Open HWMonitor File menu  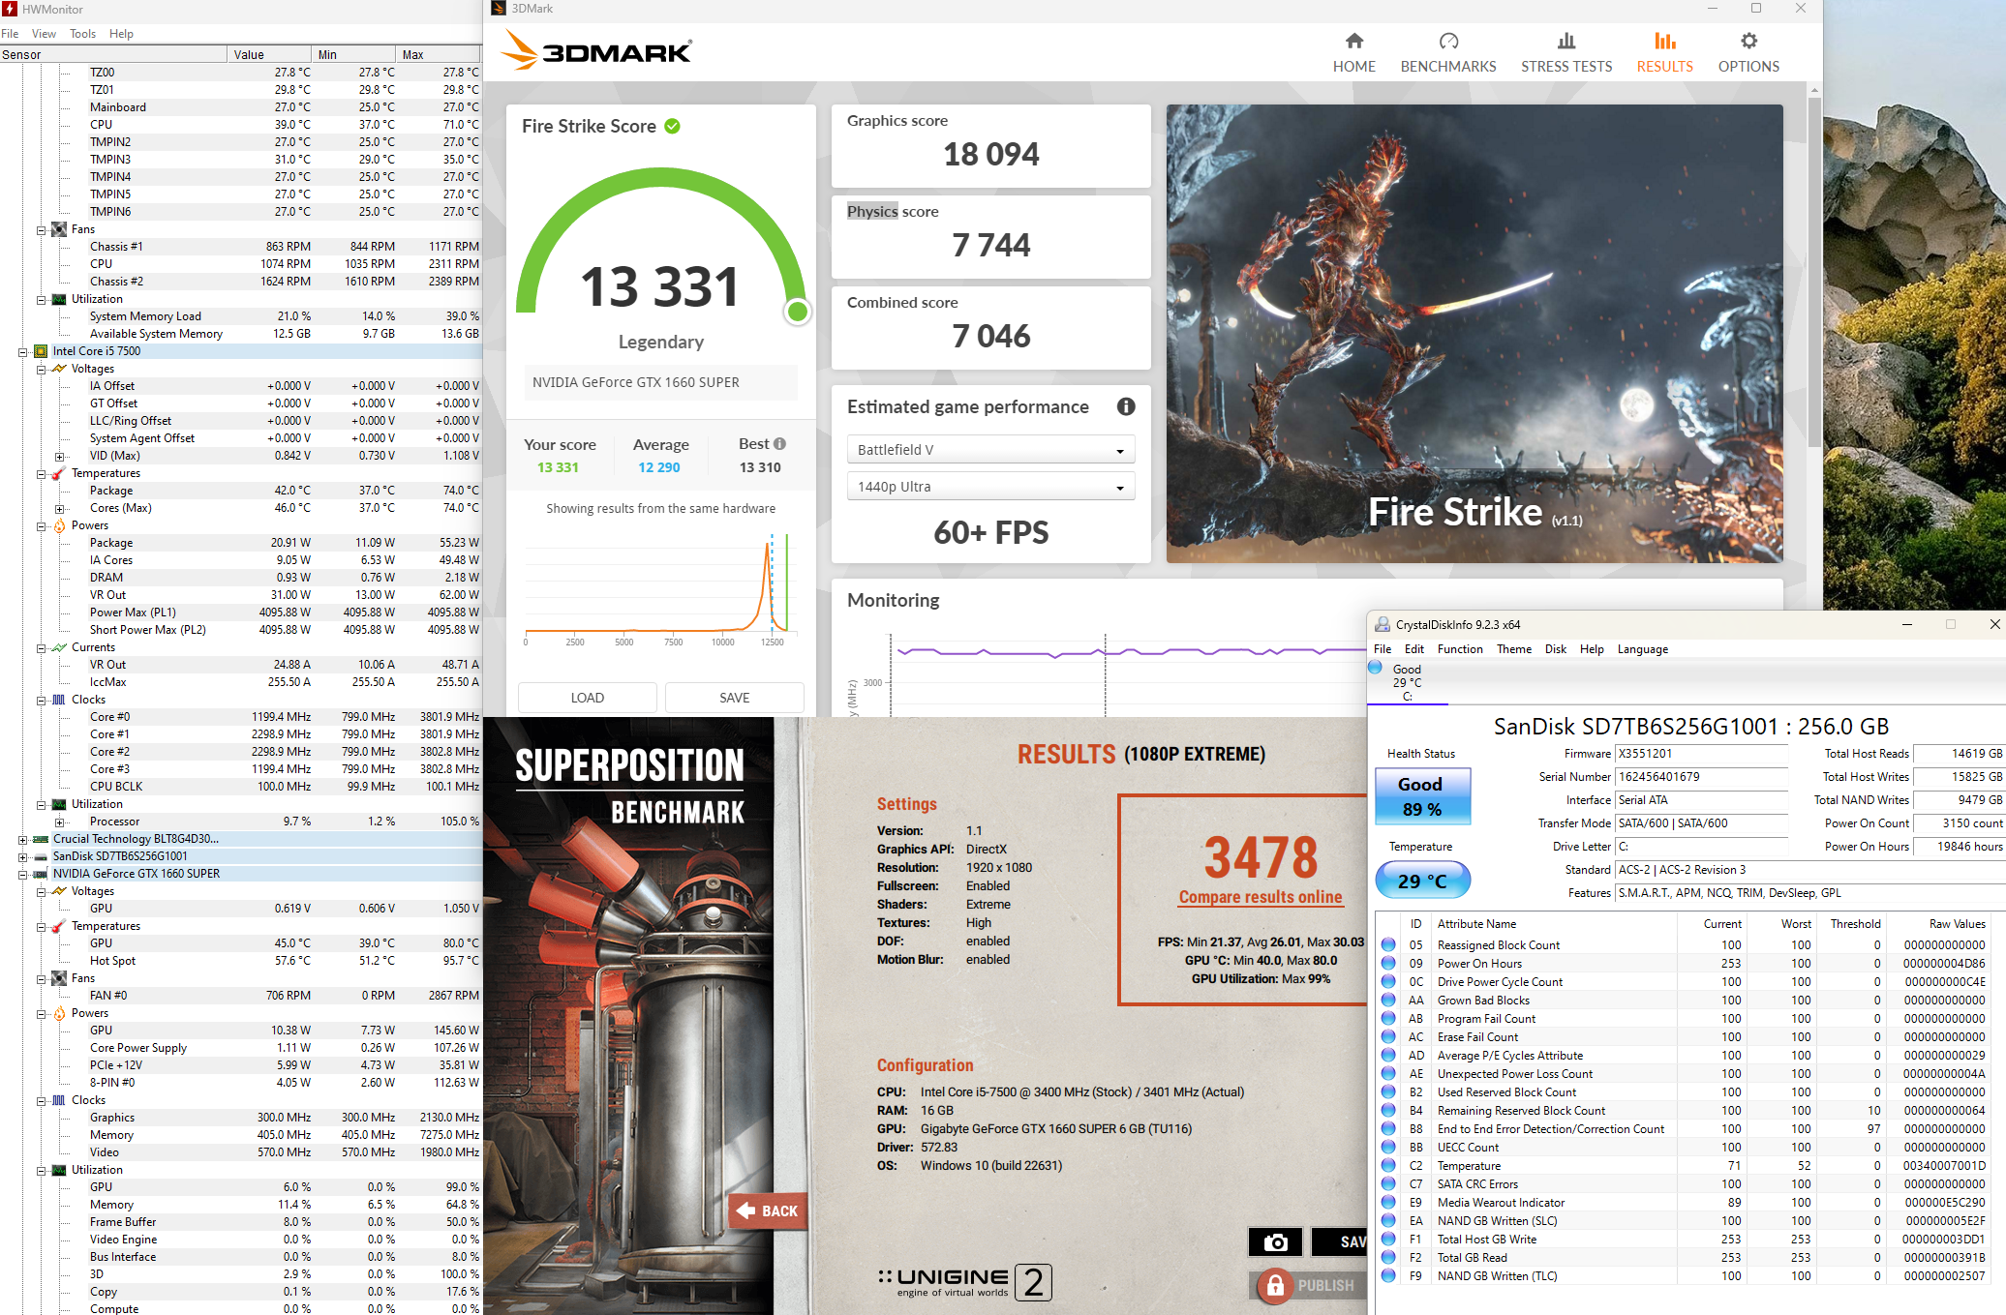click(10, 34)
